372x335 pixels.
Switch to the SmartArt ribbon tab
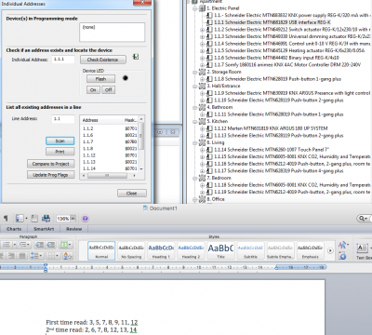point(44,229)
